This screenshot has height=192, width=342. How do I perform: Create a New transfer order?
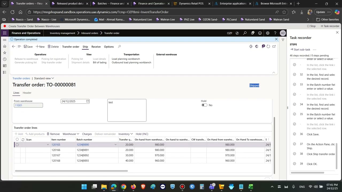[40, 47]
